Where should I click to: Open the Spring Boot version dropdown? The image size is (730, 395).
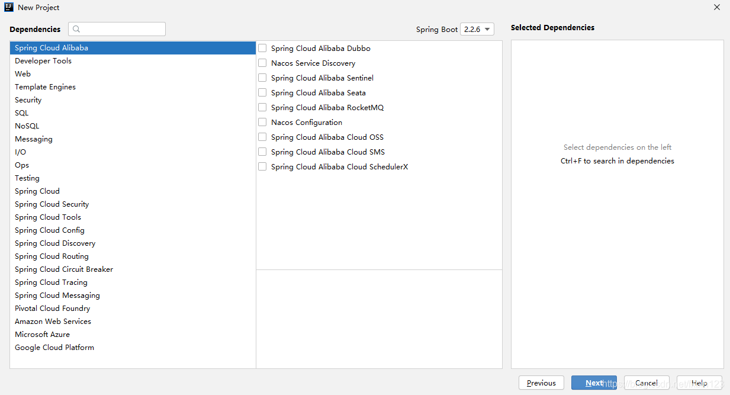[477, 29]
